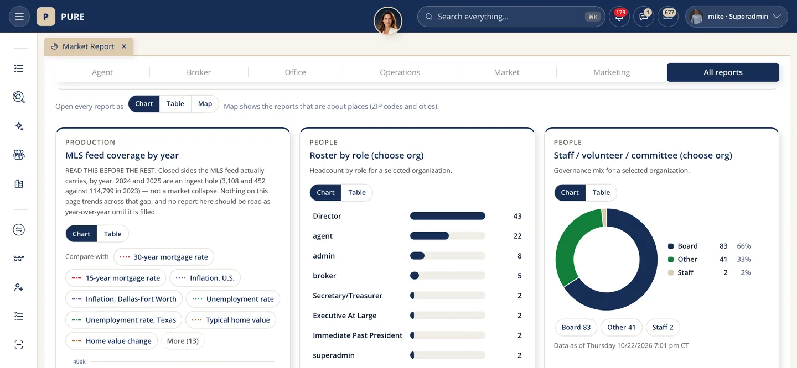The height and width of the screenshot is (368, 797).
Task: Open the swap arrows circle sidebar icon
Action: (19, 230)
